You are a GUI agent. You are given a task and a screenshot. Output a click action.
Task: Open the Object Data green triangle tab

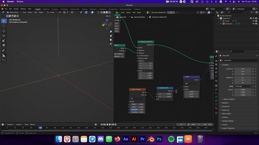(216, 104)
